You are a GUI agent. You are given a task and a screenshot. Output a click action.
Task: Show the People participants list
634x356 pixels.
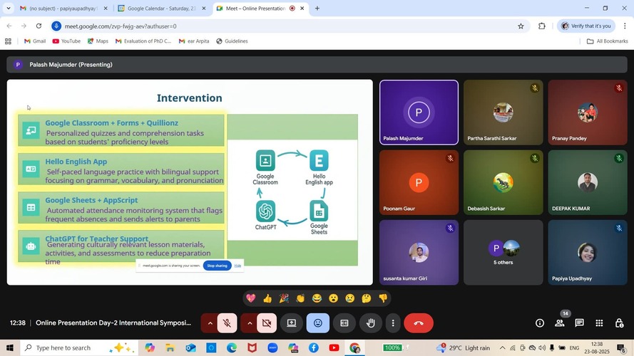(560, 323)
